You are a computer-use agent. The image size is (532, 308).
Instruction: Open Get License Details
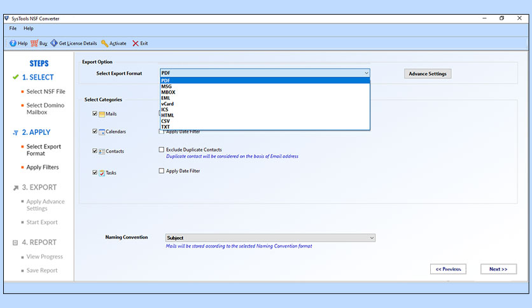pos(74,43)
